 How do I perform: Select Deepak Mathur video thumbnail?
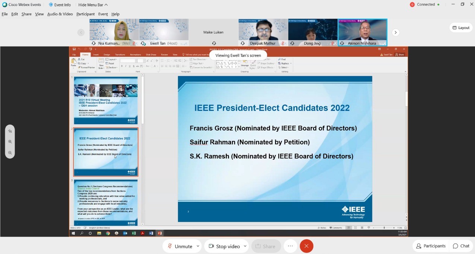click(263, 32)
